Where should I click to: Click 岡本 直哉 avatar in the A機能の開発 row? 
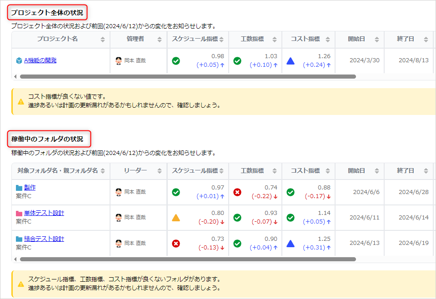[119, 61]
